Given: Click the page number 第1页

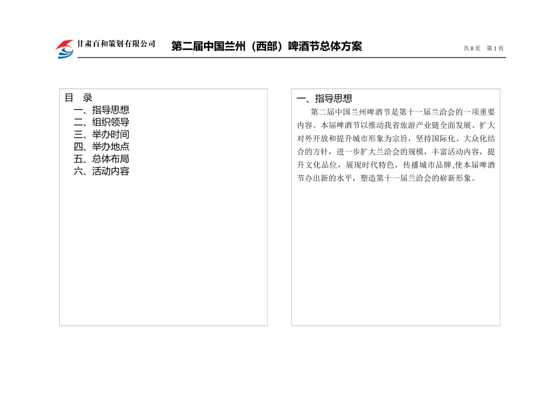Looking at the screenshot, I should [495, 48].
